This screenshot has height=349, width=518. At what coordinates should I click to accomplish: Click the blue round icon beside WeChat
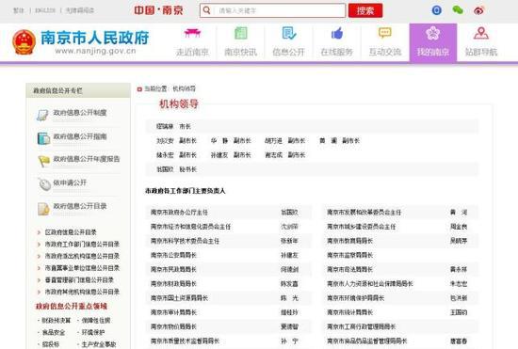pos(436,10)
